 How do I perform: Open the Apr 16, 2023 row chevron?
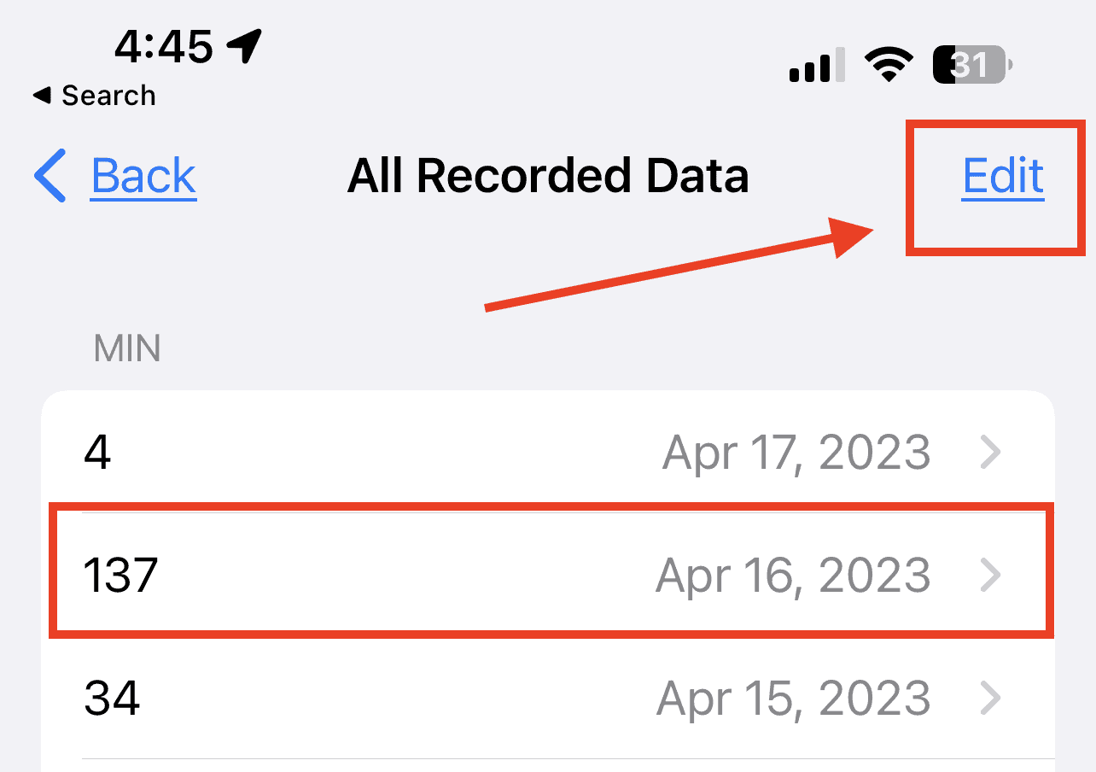pyautogui.click(x=990, y=576)
